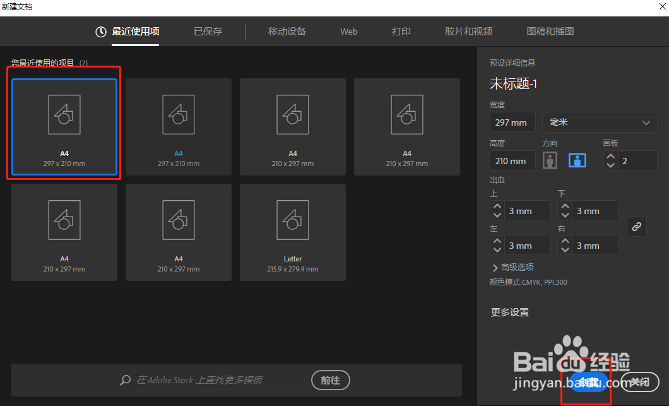This screenshot has height=406, width=669.
Task: Click the right bleed (右) 3 mm field
Action: point(595,246)
